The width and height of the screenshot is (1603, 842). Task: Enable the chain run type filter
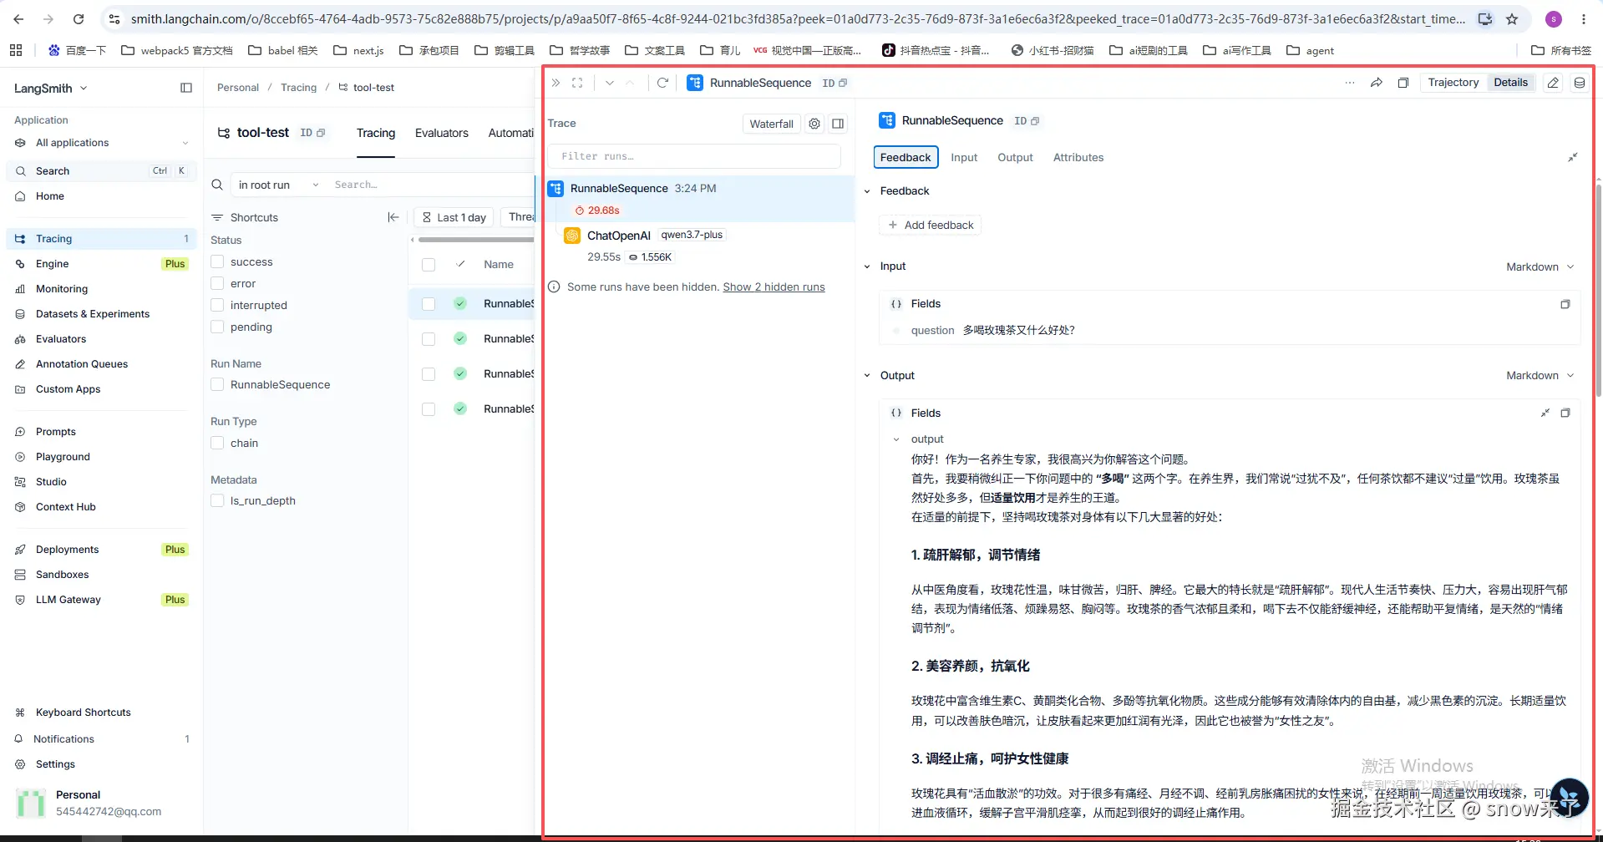tap(217, 443)
